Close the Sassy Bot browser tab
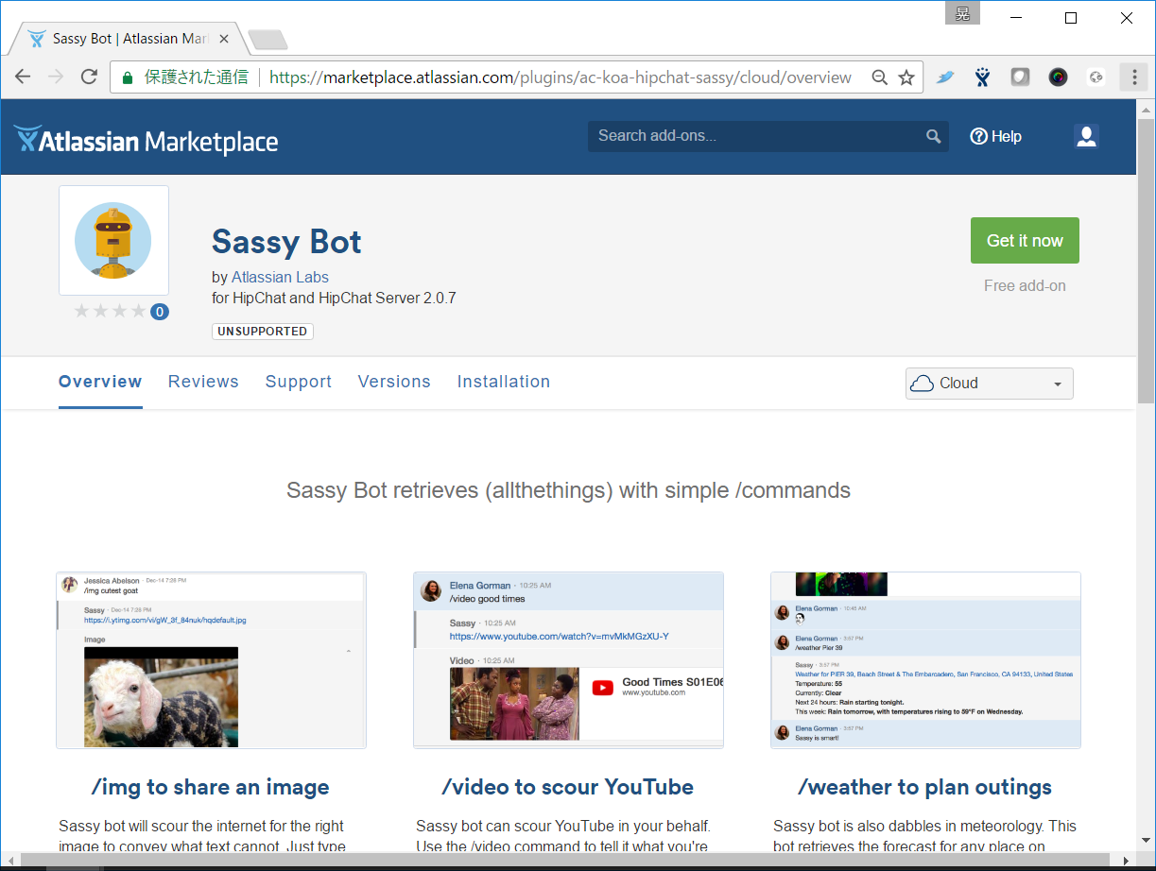 [x=224, y=39]
